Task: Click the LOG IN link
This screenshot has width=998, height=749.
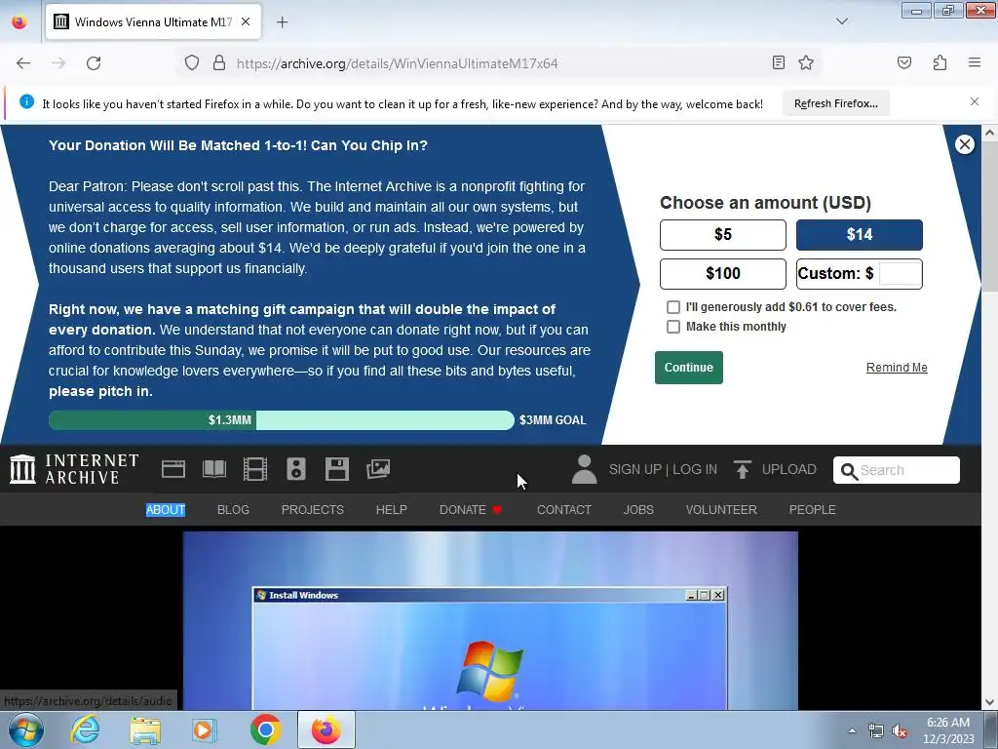Action: click(x=694, y=469)
